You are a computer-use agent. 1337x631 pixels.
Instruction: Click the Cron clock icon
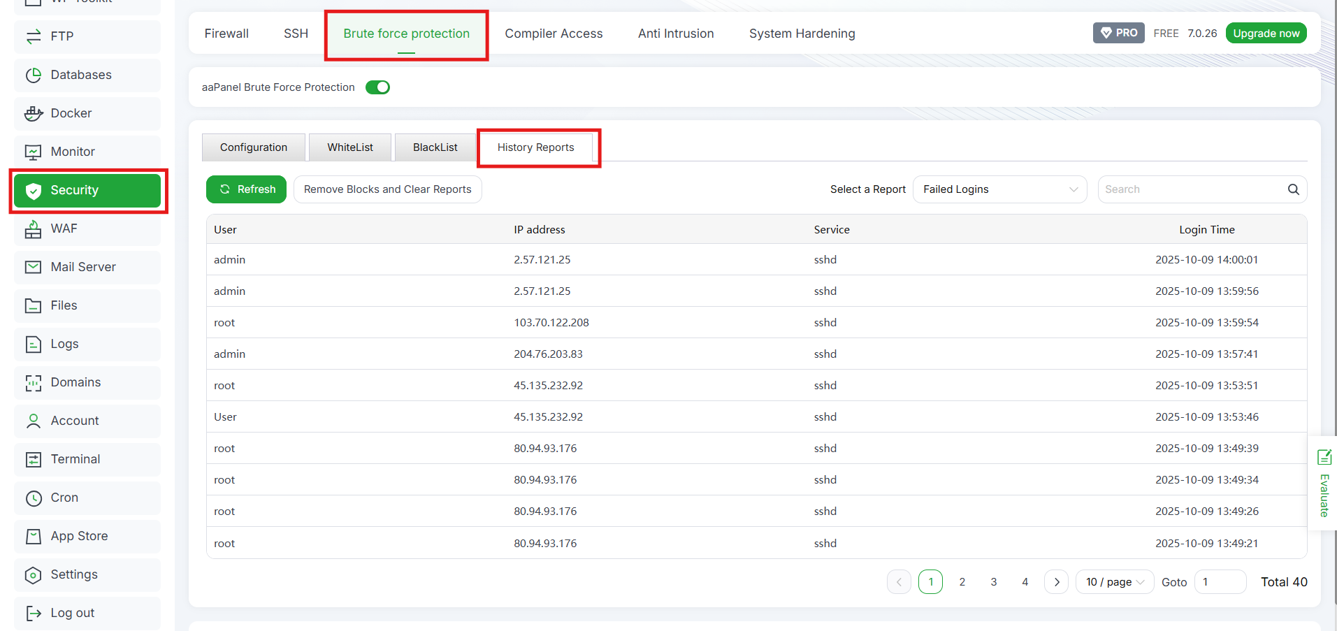pyautogui.click(x=33, y=498)
